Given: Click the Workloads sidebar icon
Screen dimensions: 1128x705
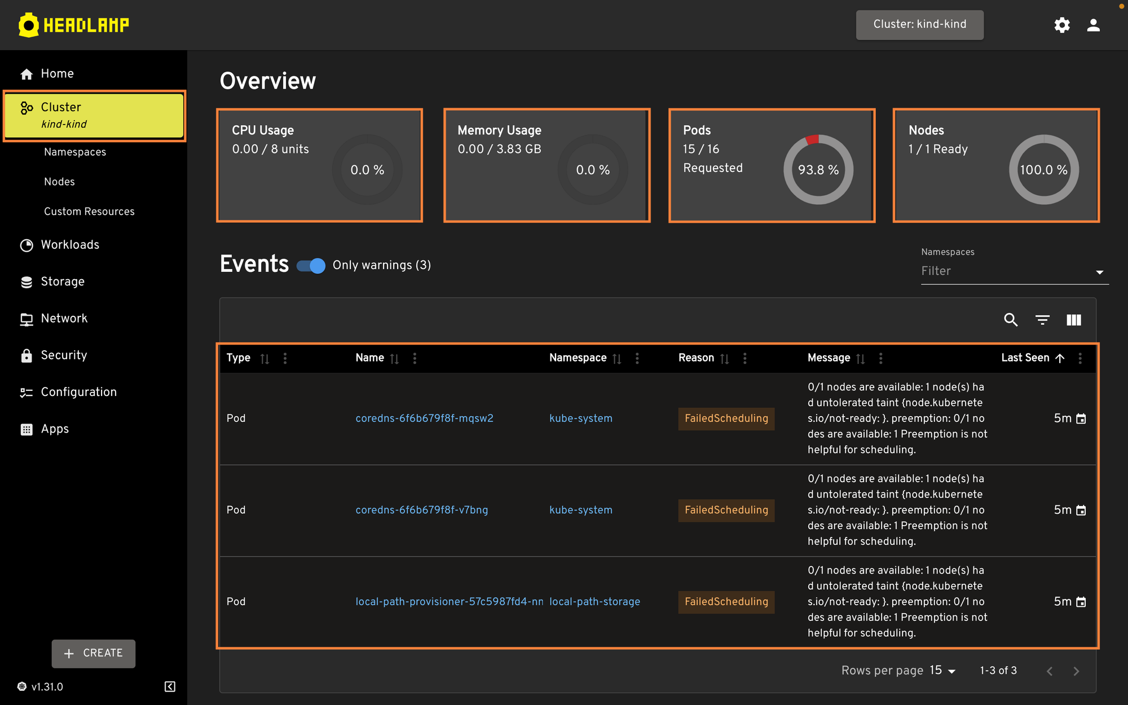Looking at the screenshot, I should 24,244.
